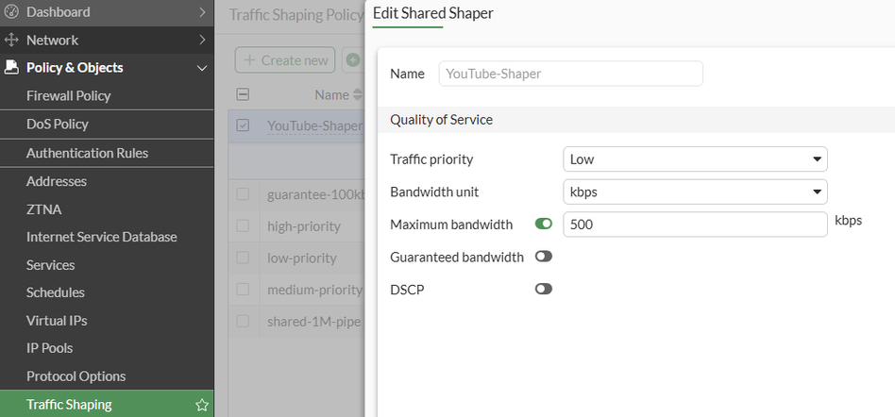Collapse the Policy & Objects section chevron
895x417 pixels.
click(202, 68)
